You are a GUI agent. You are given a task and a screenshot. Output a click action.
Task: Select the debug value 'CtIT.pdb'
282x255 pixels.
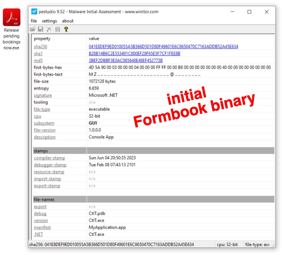coord(97,214)
